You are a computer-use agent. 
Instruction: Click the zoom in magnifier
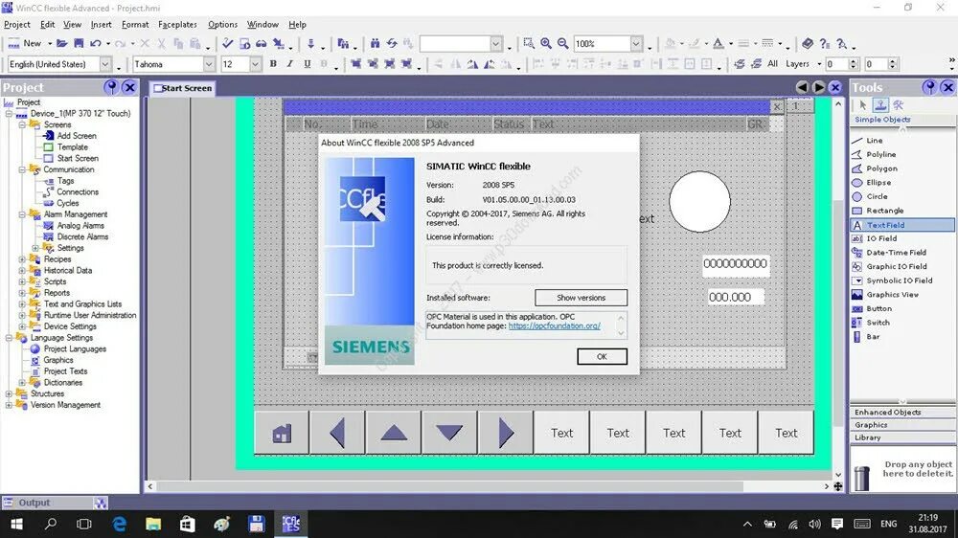click(x=546, y=43)
